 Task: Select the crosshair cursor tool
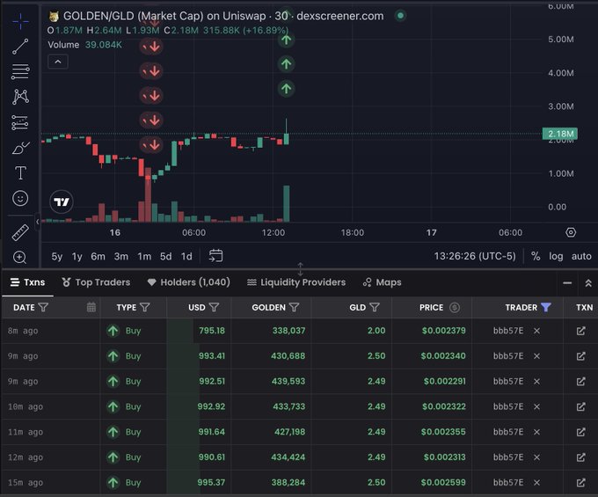pos(20,21)
